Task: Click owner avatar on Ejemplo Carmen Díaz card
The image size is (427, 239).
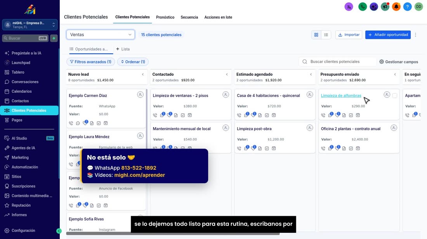Action: [x=140, y=95]
